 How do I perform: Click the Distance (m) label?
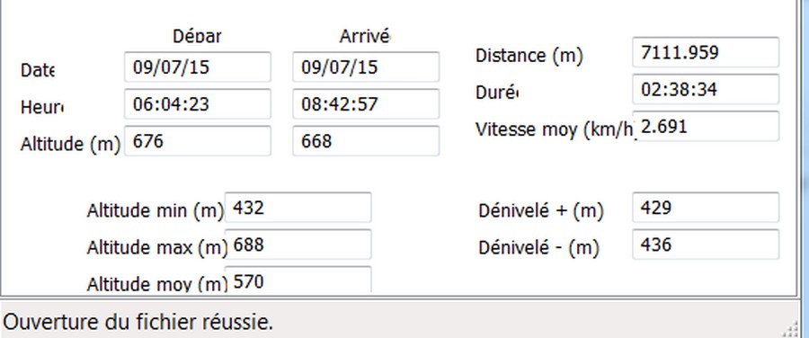[529, 55]
